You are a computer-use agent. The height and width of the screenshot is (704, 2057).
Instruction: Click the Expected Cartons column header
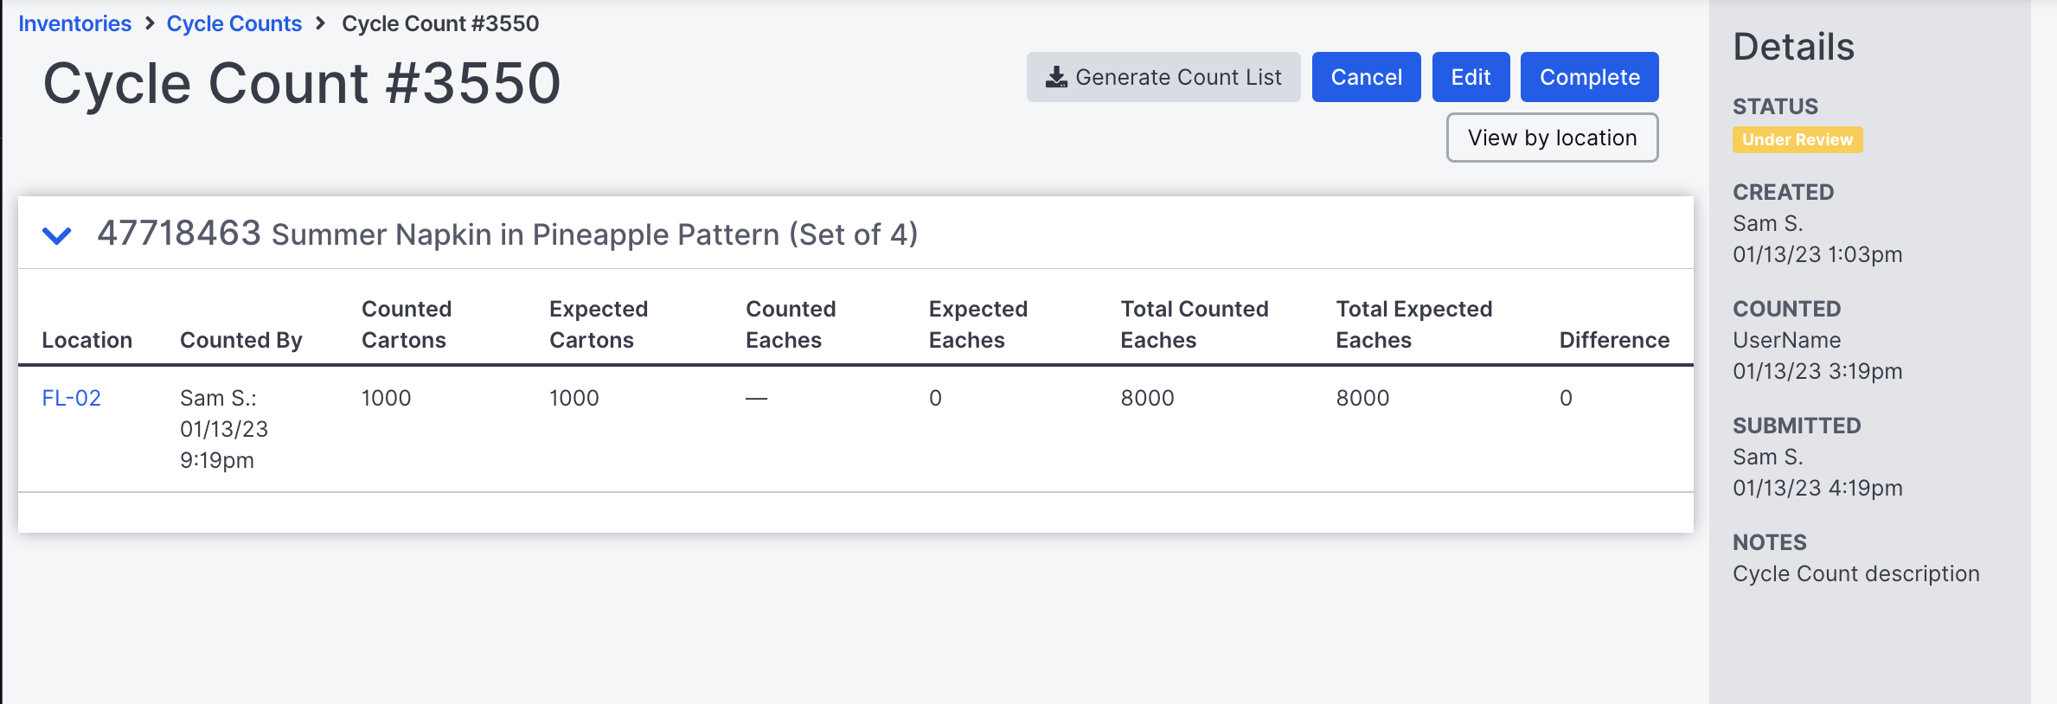tap(599, 324)
